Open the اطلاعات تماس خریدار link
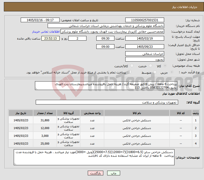This screenshot has height=180, width=204. point(46,32)
